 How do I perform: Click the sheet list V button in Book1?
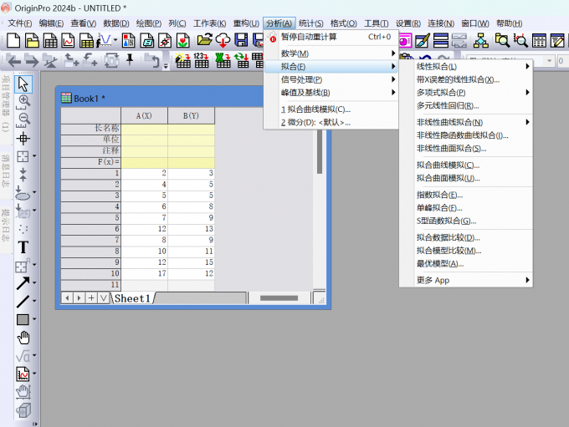click(x=104, y=298)
